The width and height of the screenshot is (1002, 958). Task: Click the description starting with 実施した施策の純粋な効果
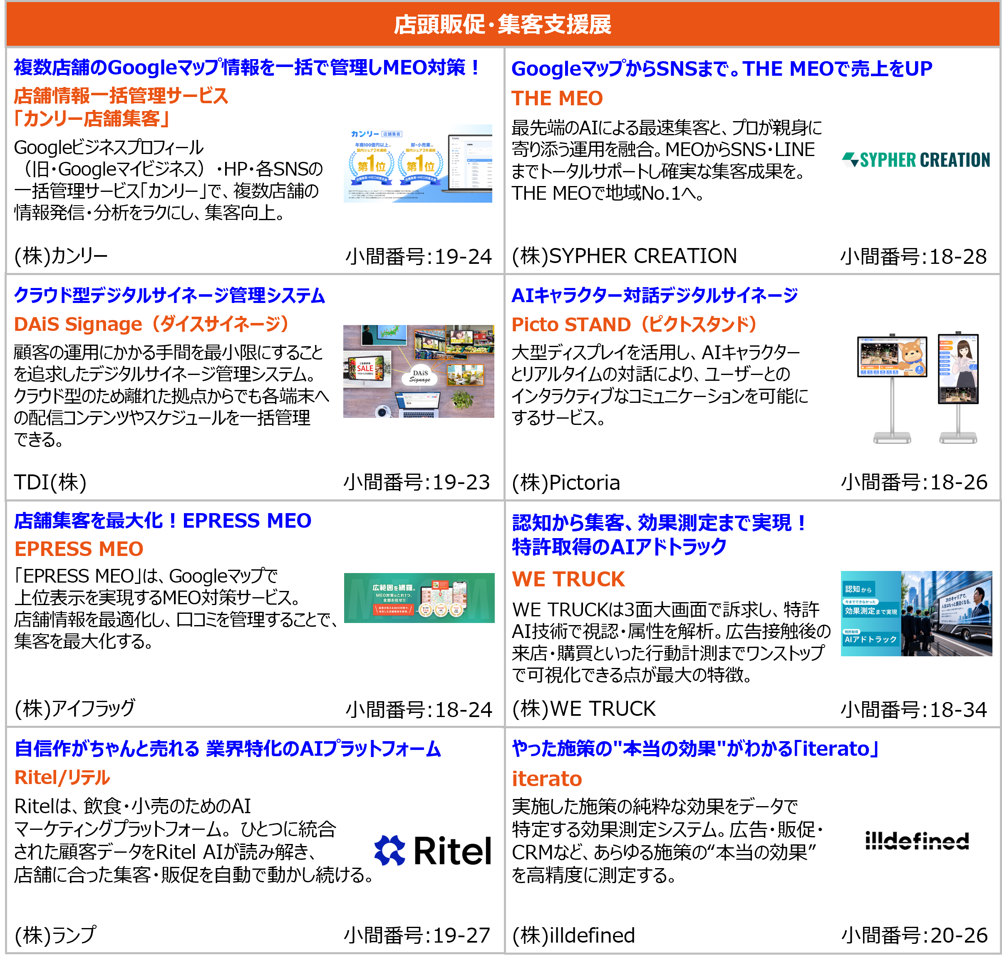[x=667, y=841]
